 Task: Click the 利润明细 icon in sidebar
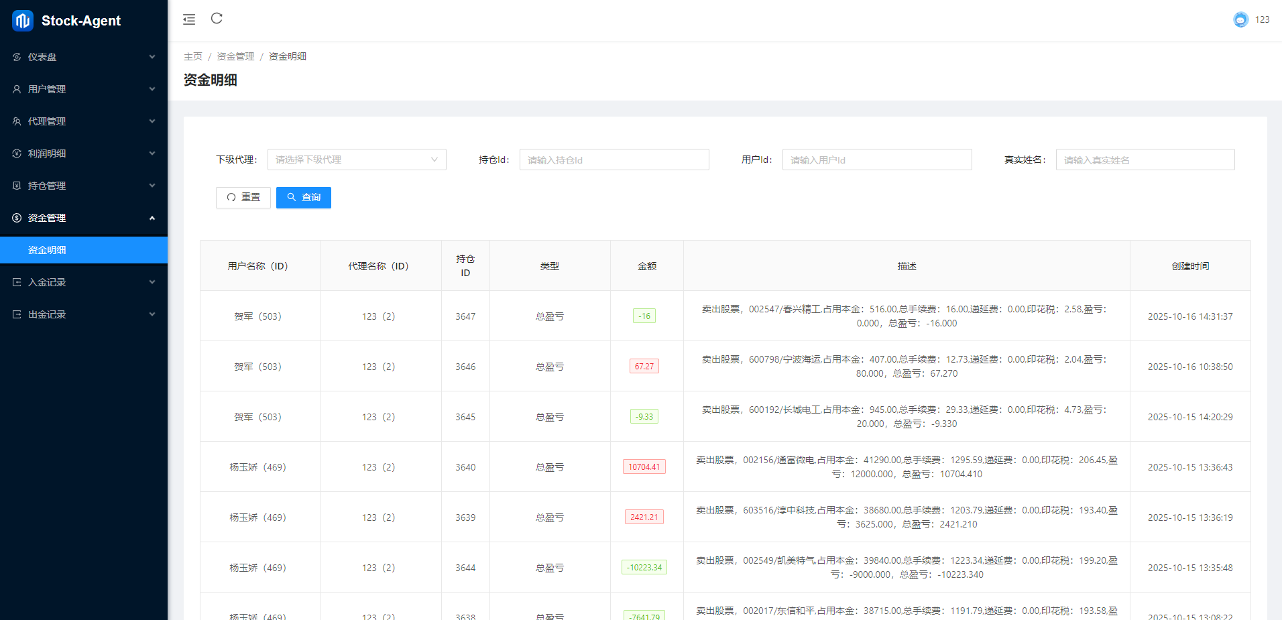[x=17, y=153]
